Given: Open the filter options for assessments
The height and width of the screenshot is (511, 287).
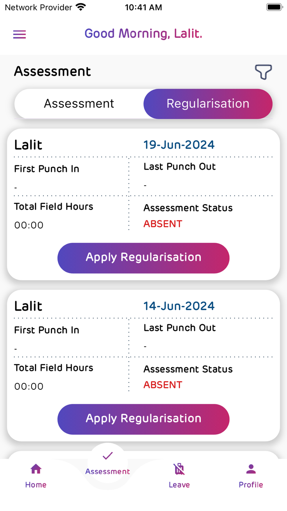Looking at the screenshot, I should tap(263, 72).
